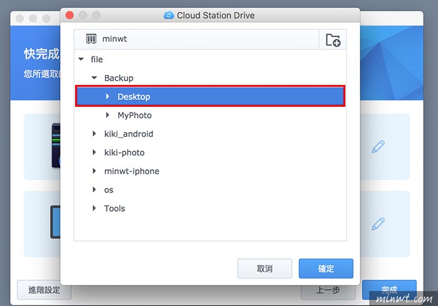The image size is (438, 306).
Task: Collapse the file root folder arrow
Action: click(81, 59)
